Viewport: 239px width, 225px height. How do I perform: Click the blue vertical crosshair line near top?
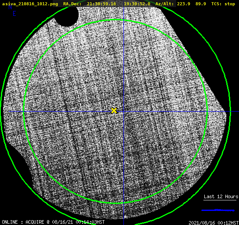(123, 14)
